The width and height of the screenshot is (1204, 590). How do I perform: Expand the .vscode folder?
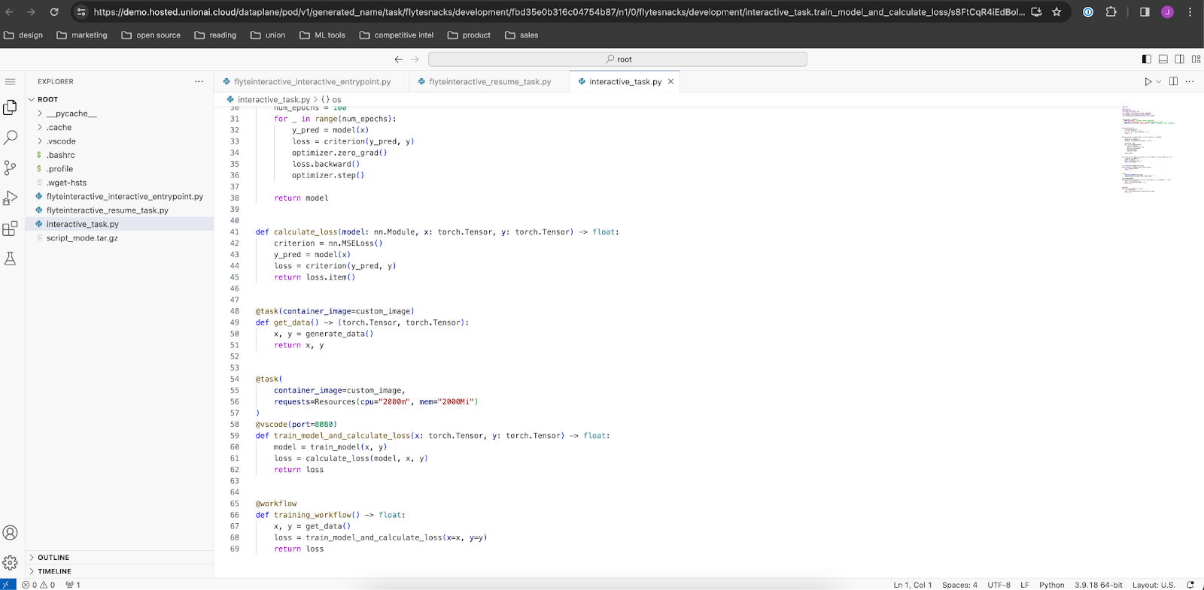120,141
